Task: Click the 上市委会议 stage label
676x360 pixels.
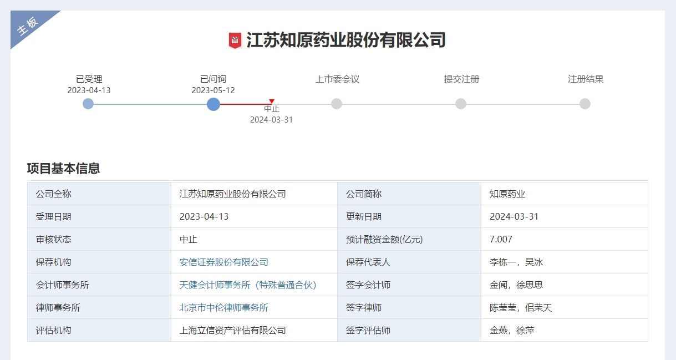Action: click(338, 79)
